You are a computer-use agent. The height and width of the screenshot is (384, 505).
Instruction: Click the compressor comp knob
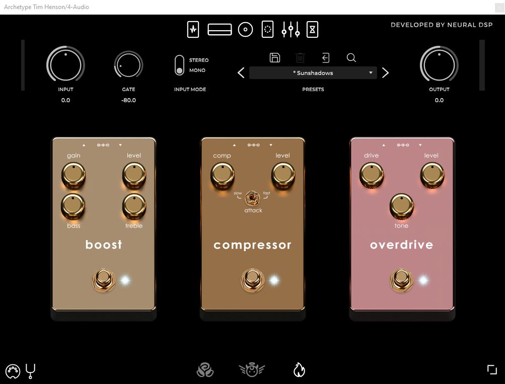click(223, 175)
